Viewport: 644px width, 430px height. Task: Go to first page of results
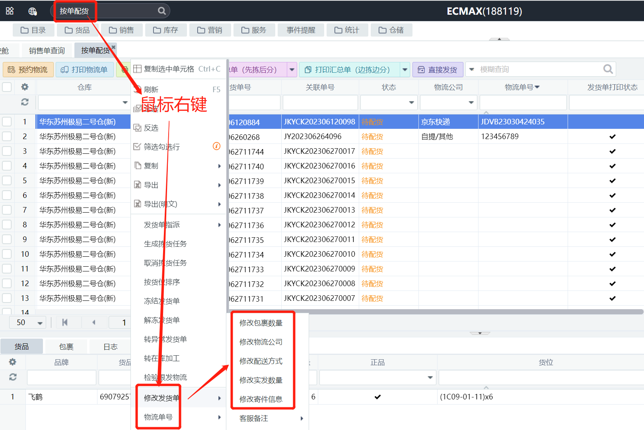click(65, 322)
